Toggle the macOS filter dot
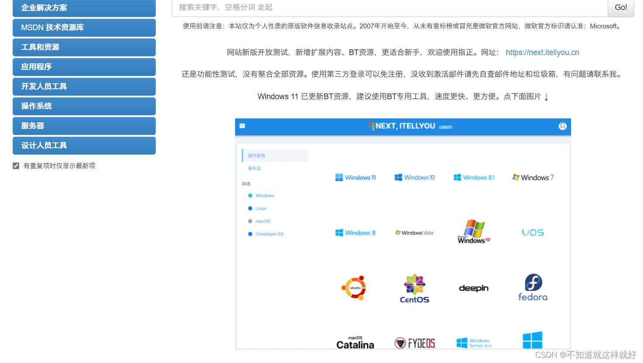This screenshot has height=363, width=643. [x=250, y=221]
